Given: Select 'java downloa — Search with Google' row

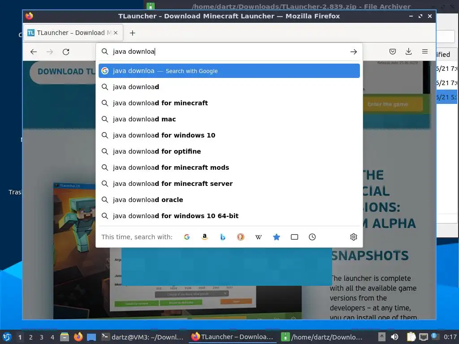Looking at the screenshot, I should pyautogui.click(x=229, y=71).
